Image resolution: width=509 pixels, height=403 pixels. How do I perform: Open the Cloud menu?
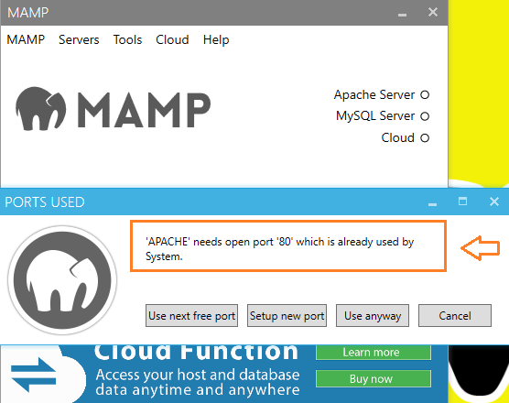172,40
